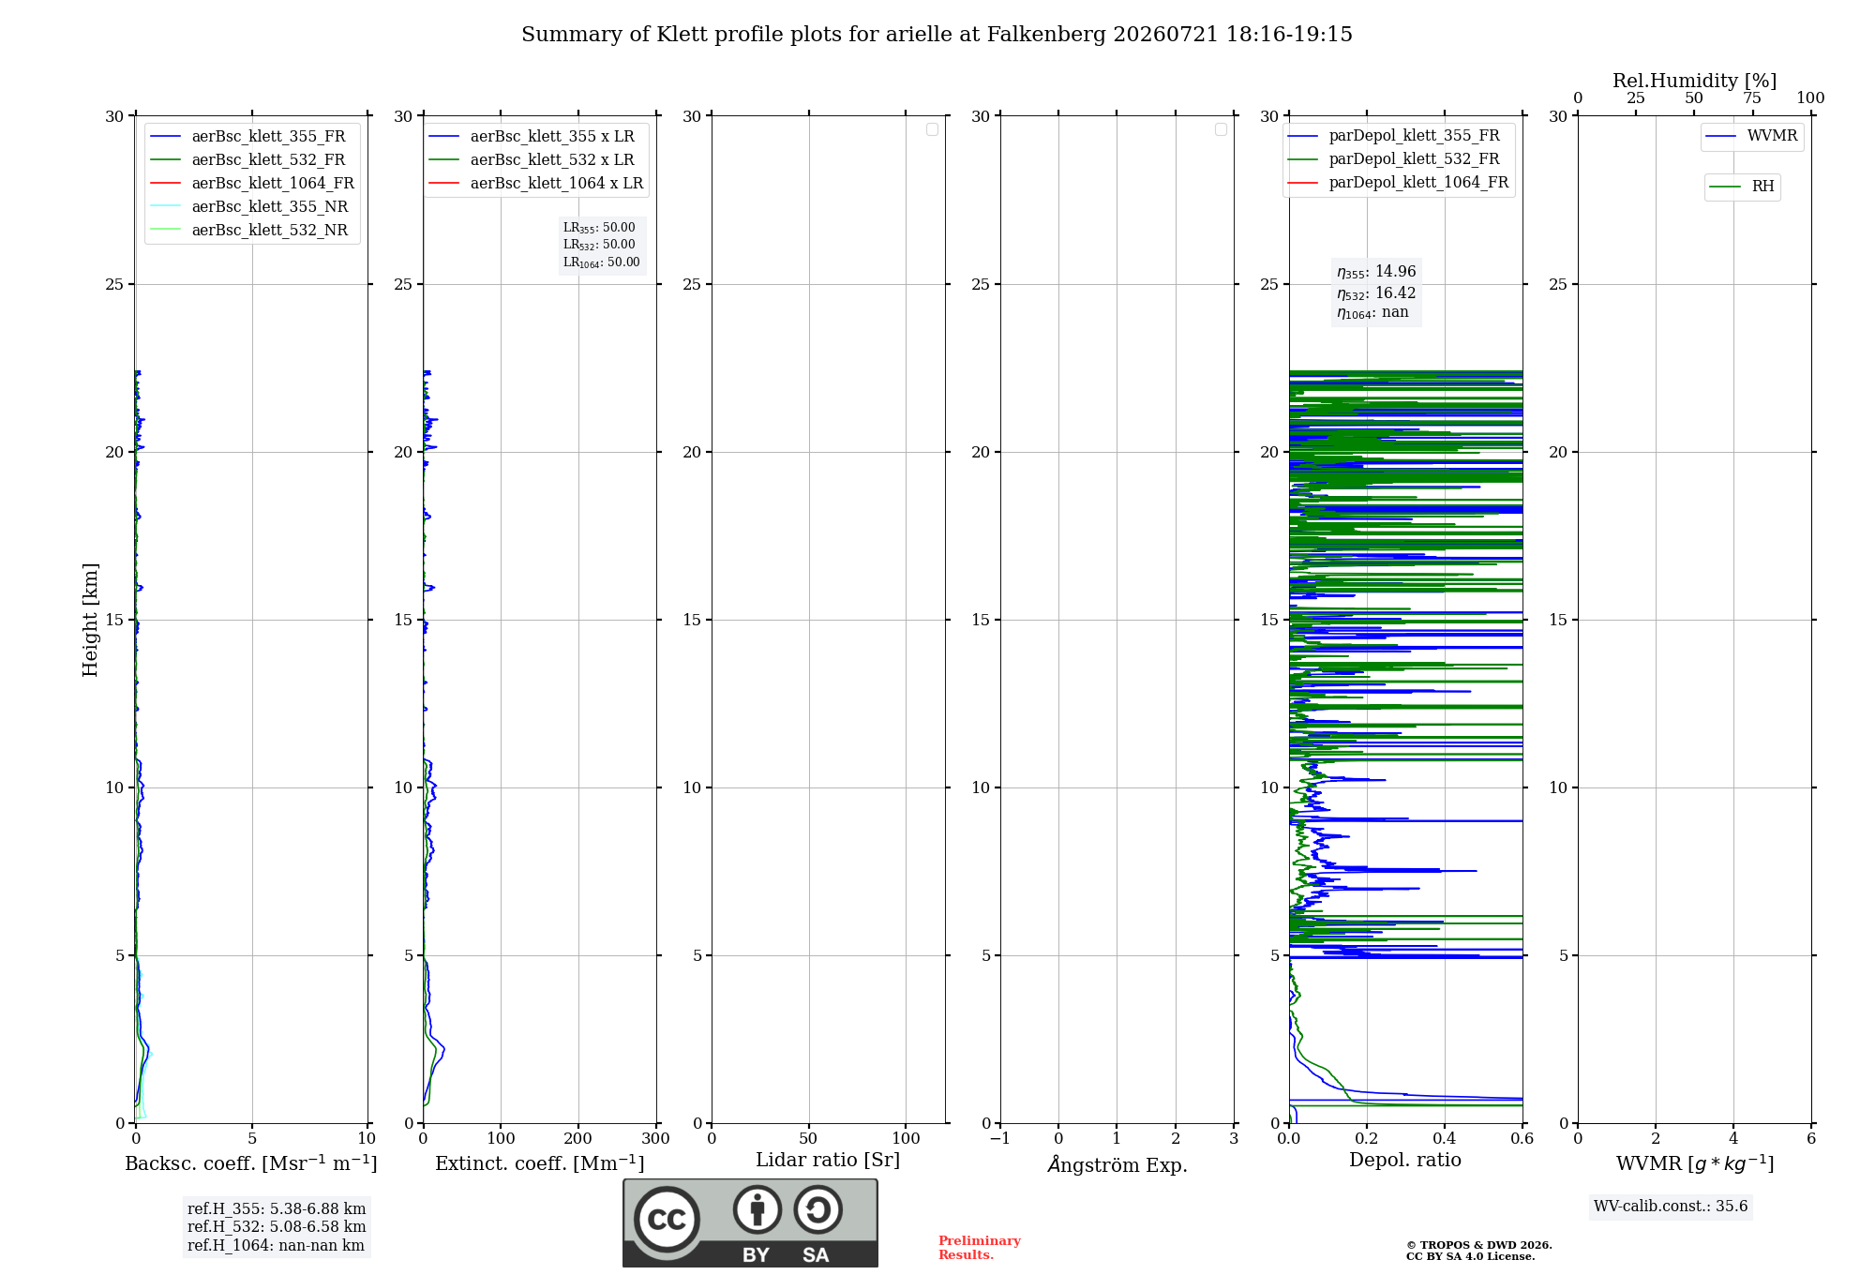Select aerBsc_klett_532_NR legend entry

[248, 230]
